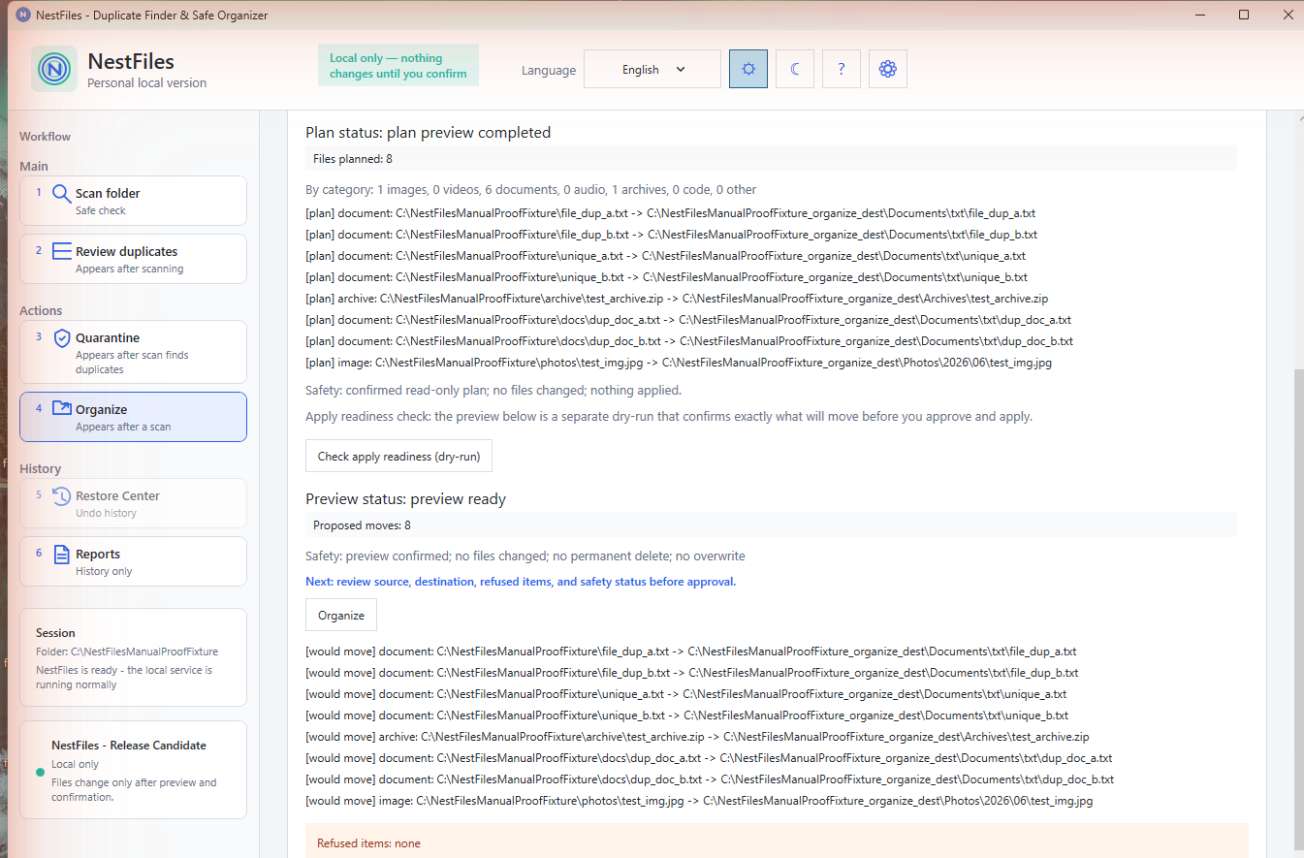
Task: Click the 'Safety: confirmed read-only plan' line
Action: pyautogui.click(x=493, y=391)
